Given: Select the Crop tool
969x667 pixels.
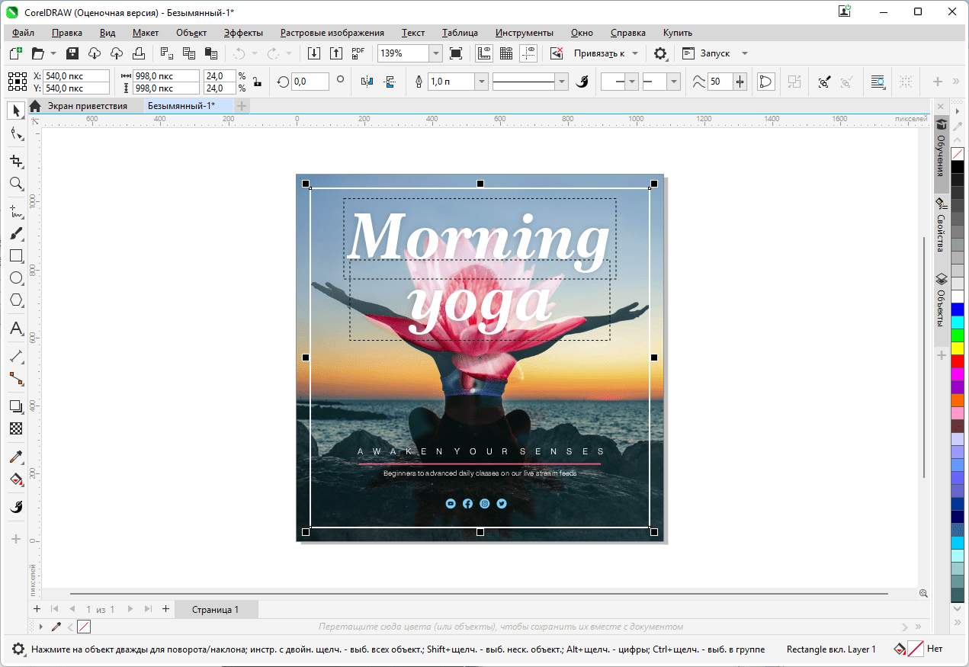Looking at the screenshot, I should click(15, 161).
